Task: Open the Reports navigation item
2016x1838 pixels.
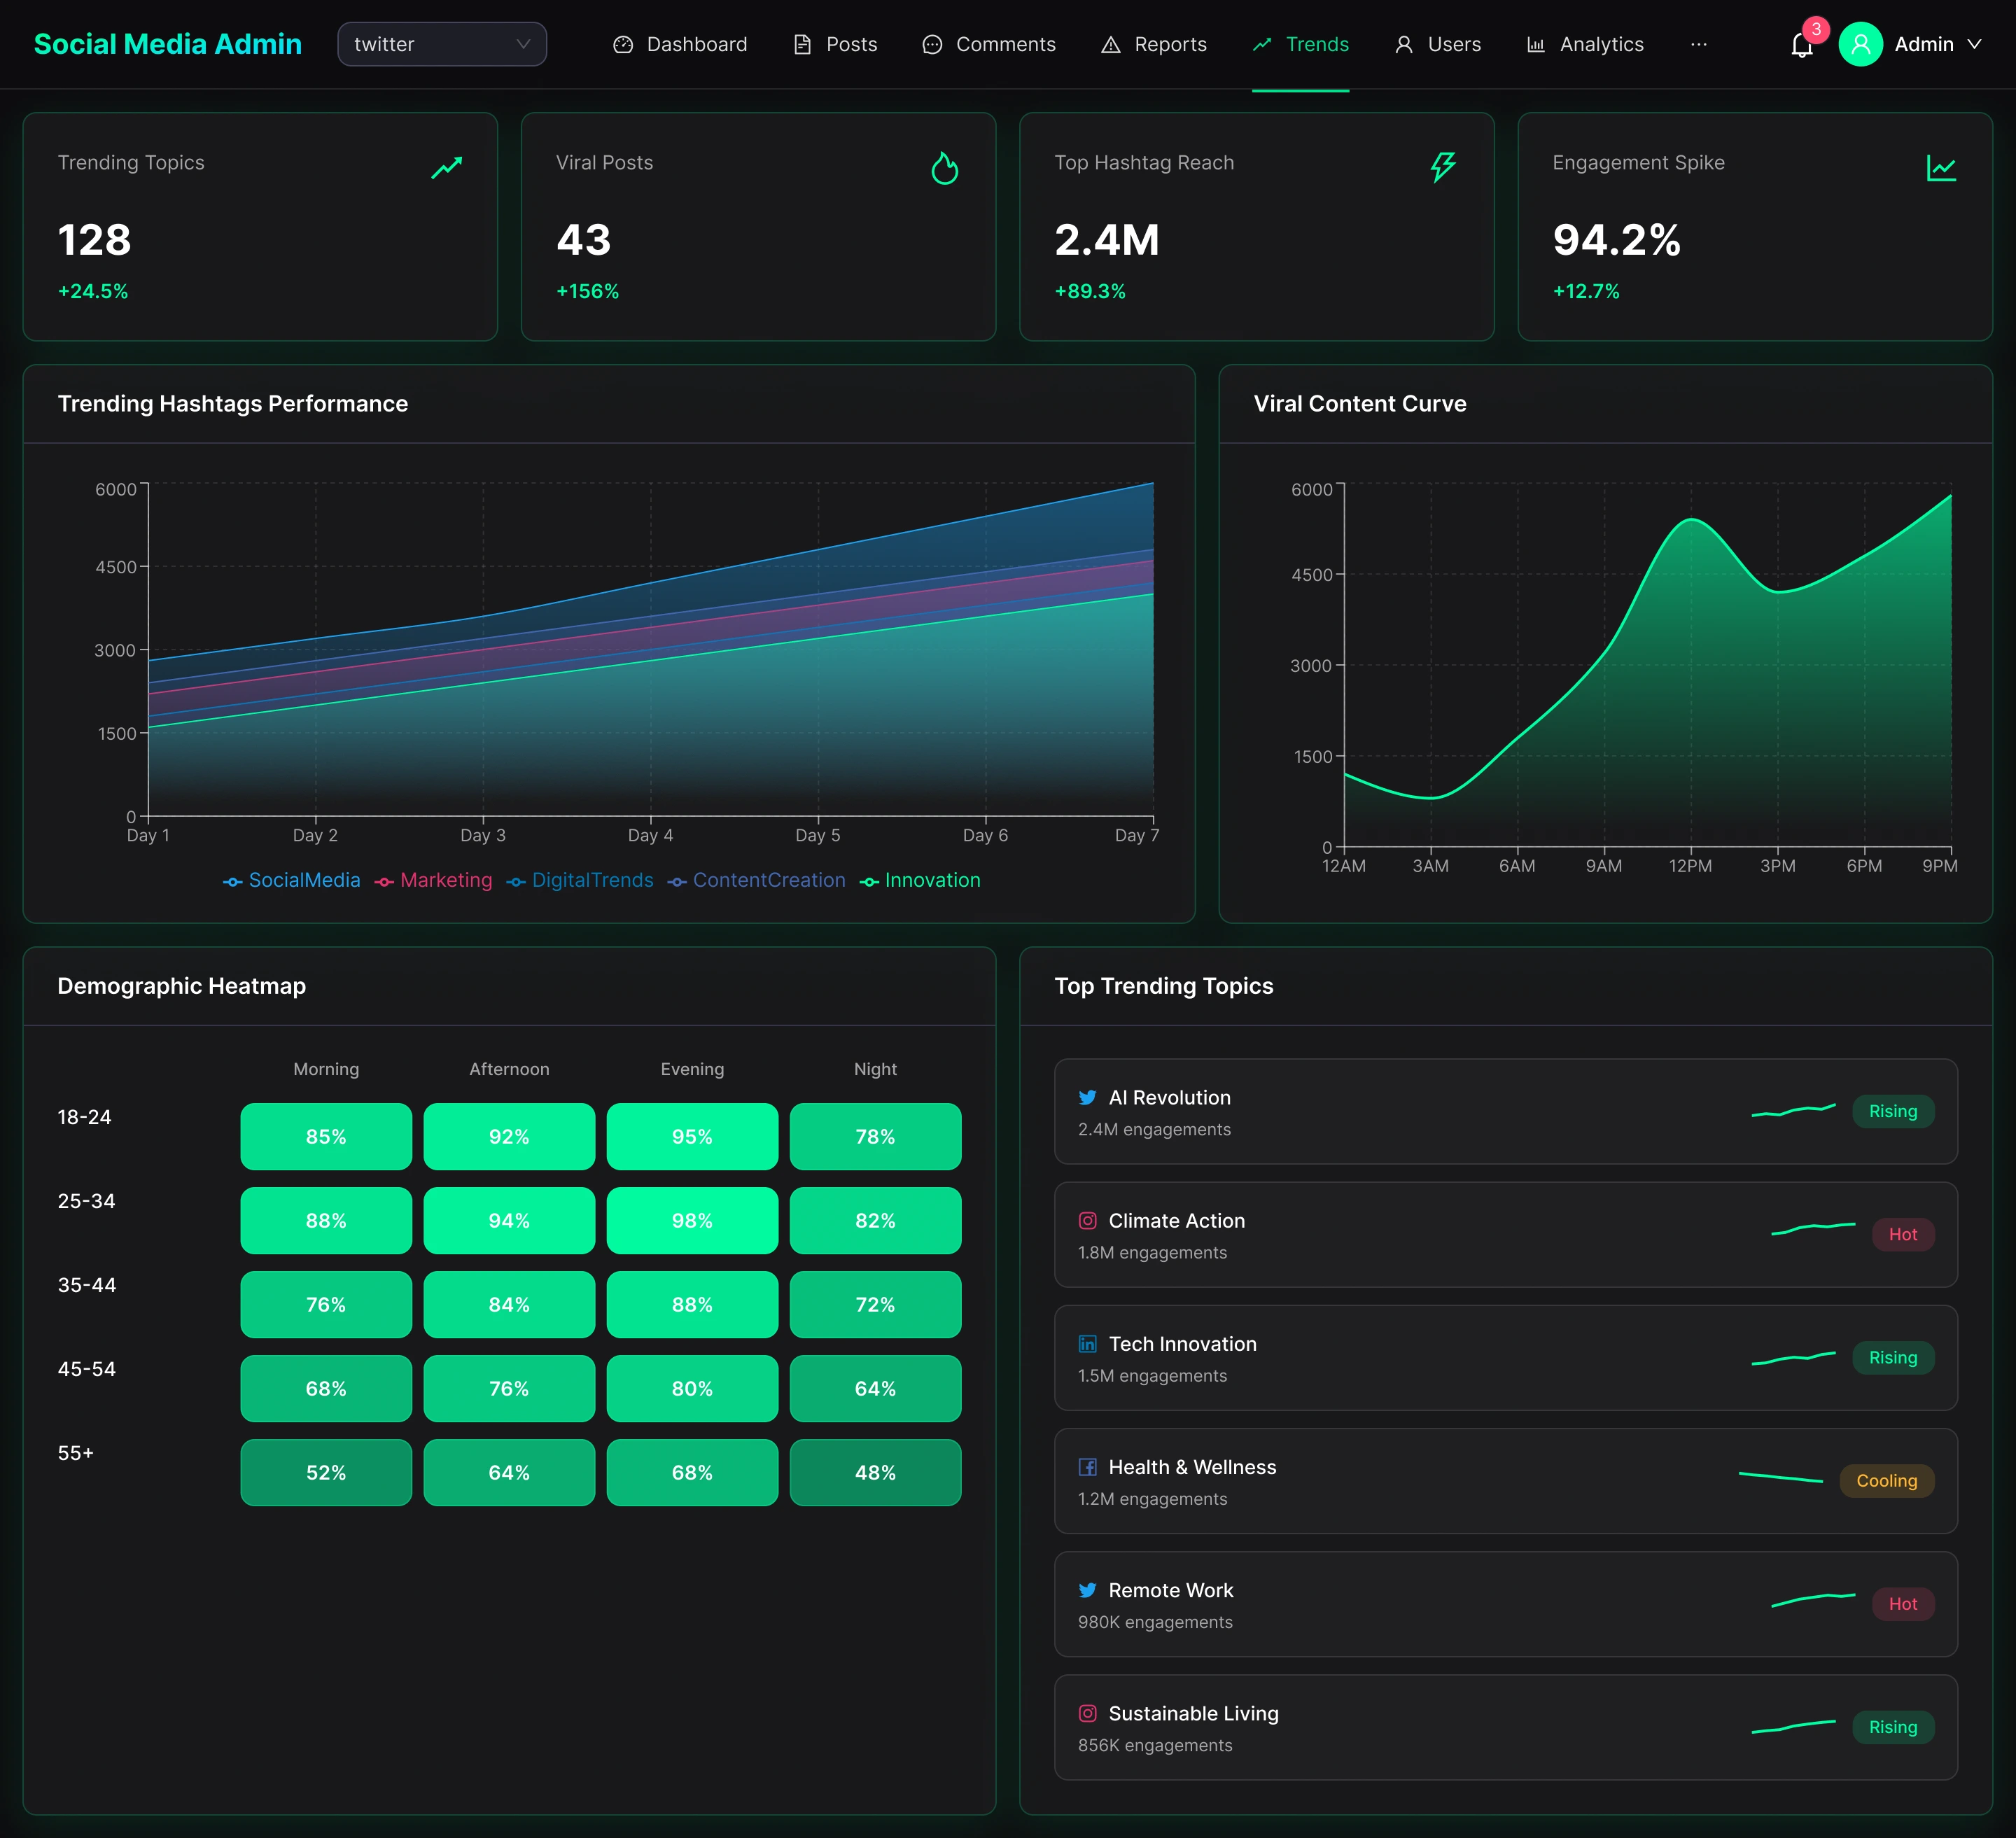Action: [1154, 44]
